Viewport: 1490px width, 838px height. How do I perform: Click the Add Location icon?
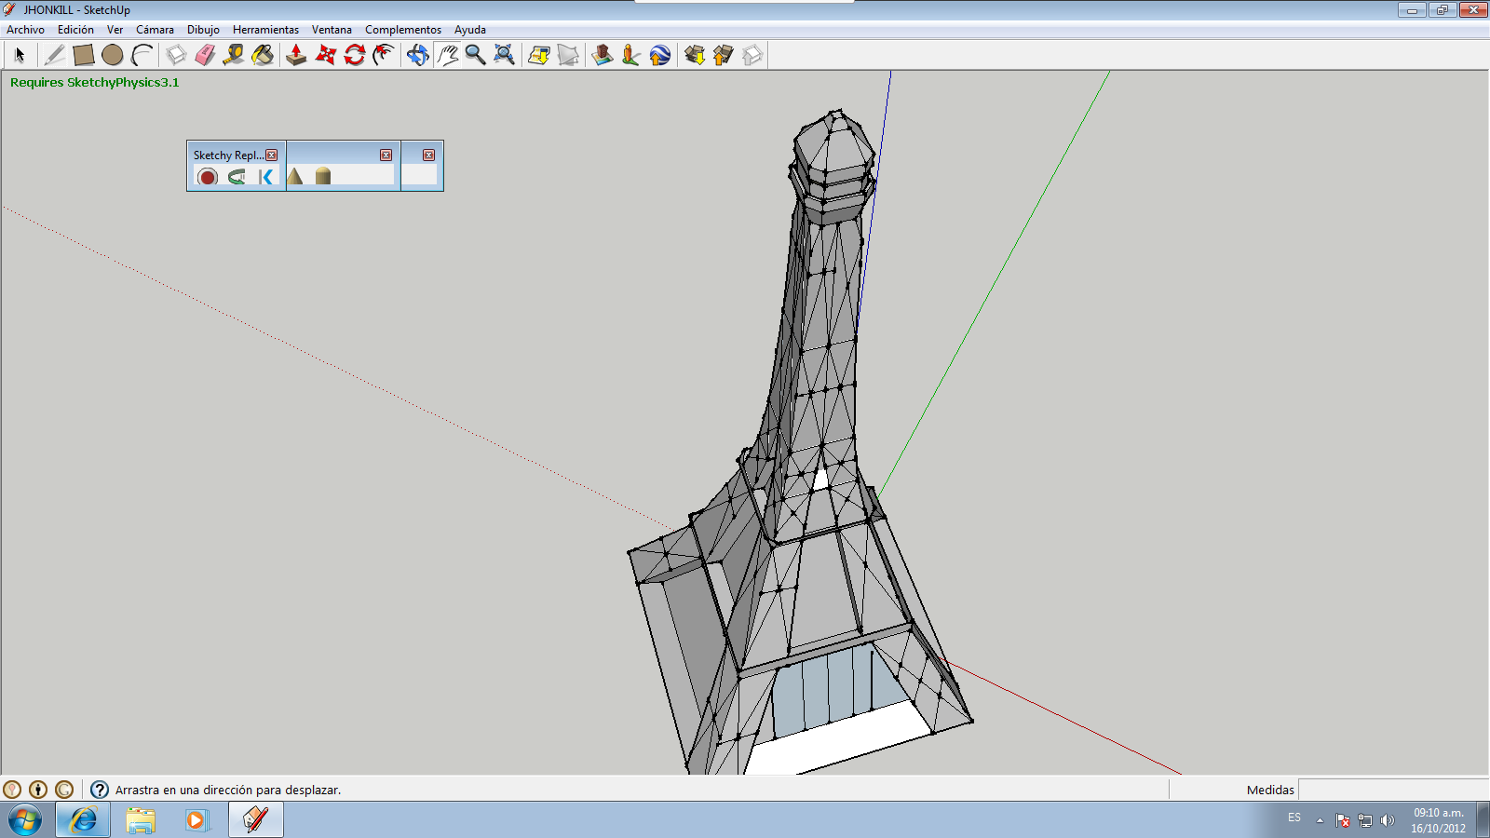(539, 55)
